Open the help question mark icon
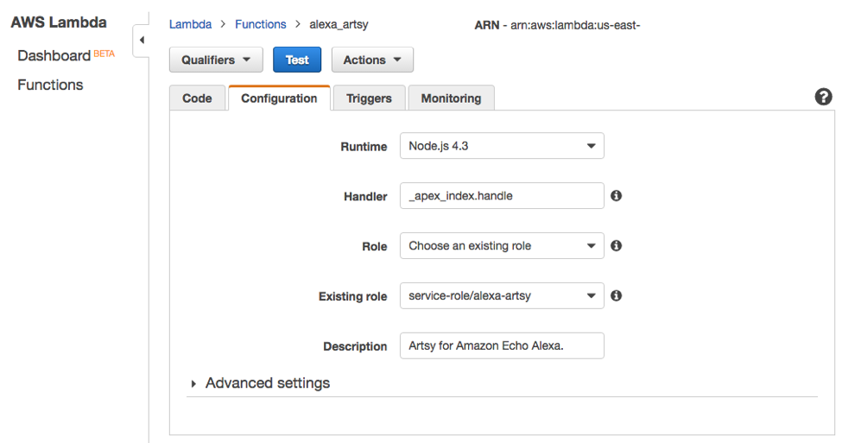Screen dimensions: 842x443 coord(823,98)
